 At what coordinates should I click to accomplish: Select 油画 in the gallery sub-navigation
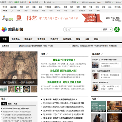point(19,11)
